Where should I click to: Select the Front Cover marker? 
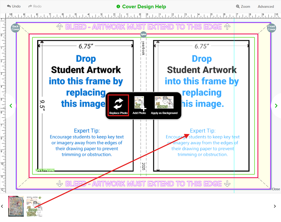[271, 28]
